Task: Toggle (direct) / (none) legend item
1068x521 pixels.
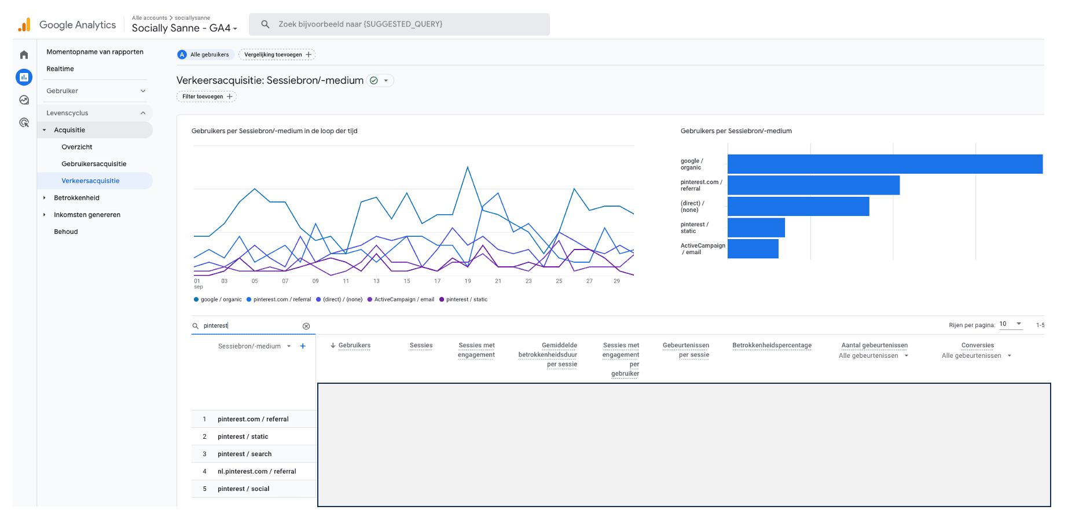Action: click(x=339, y=300)
